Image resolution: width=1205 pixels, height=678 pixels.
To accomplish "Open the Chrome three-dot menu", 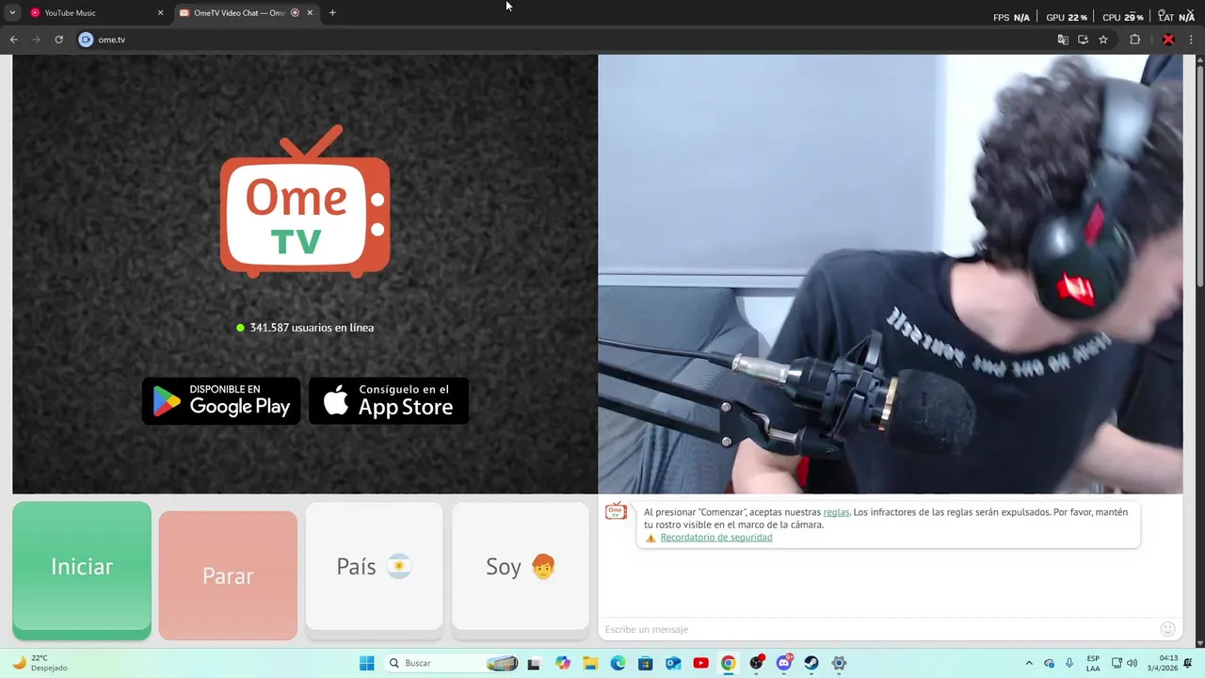I will 1191,40.
